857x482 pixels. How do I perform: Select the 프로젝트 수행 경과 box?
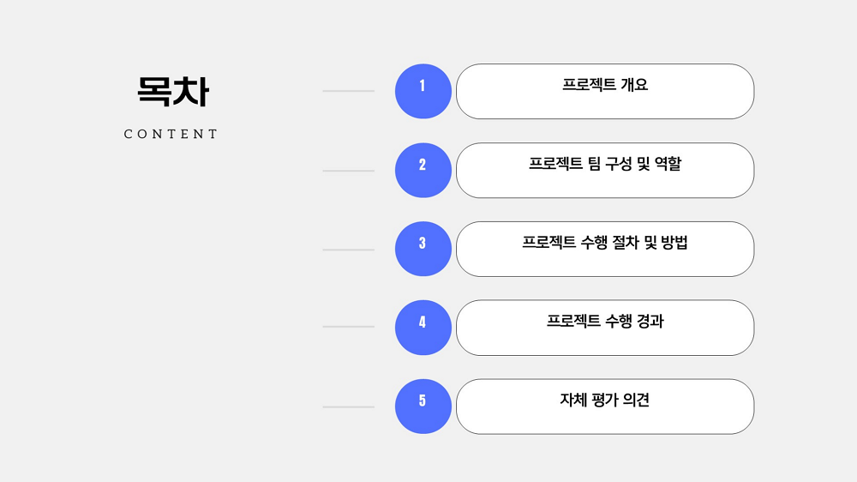(605, 328)
